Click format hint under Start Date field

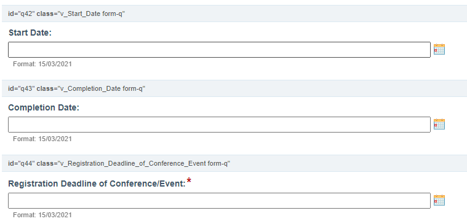[x=42, y=64]
